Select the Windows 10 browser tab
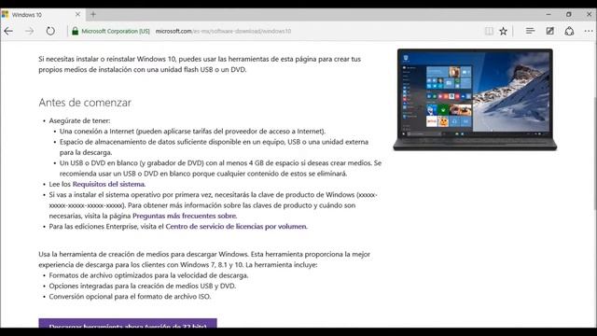Screen dimensions: 597x336 (42, 15)
